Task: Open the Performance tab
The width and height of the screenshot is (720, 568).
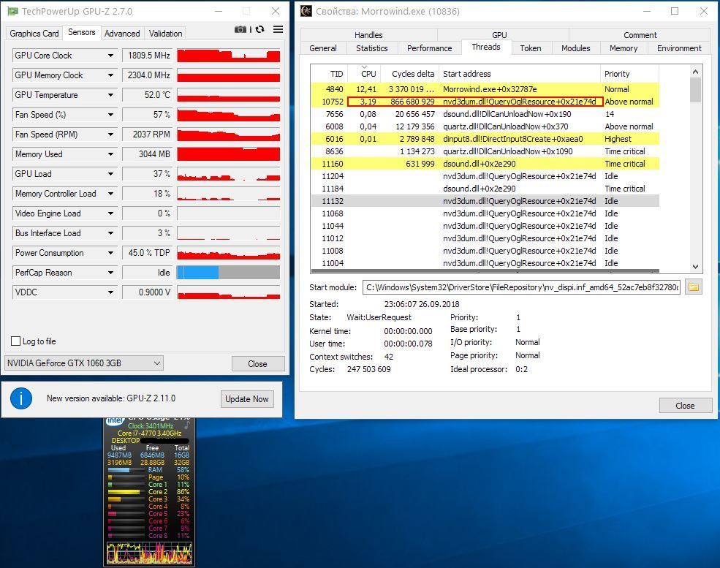Action: point(429,48)
